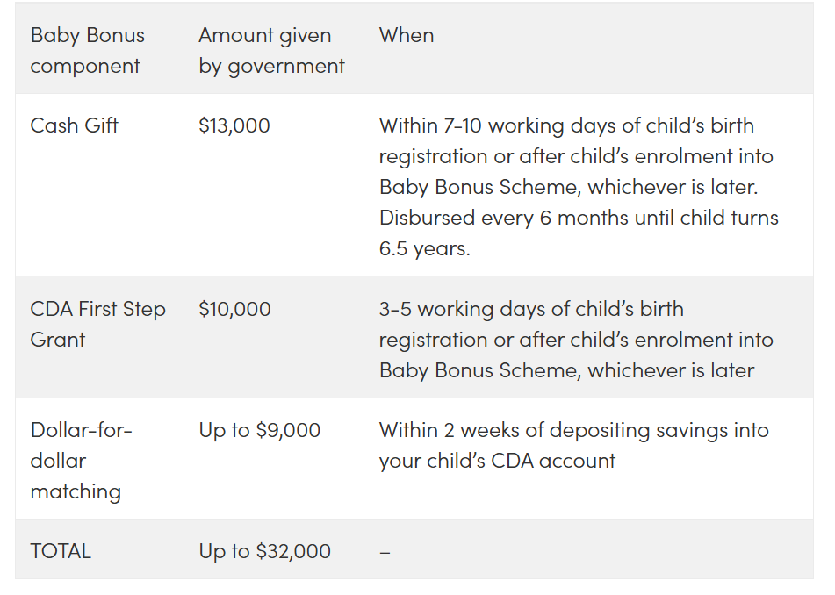Click the 'When' column header
The image size is (835, 595).
[407, 36]
